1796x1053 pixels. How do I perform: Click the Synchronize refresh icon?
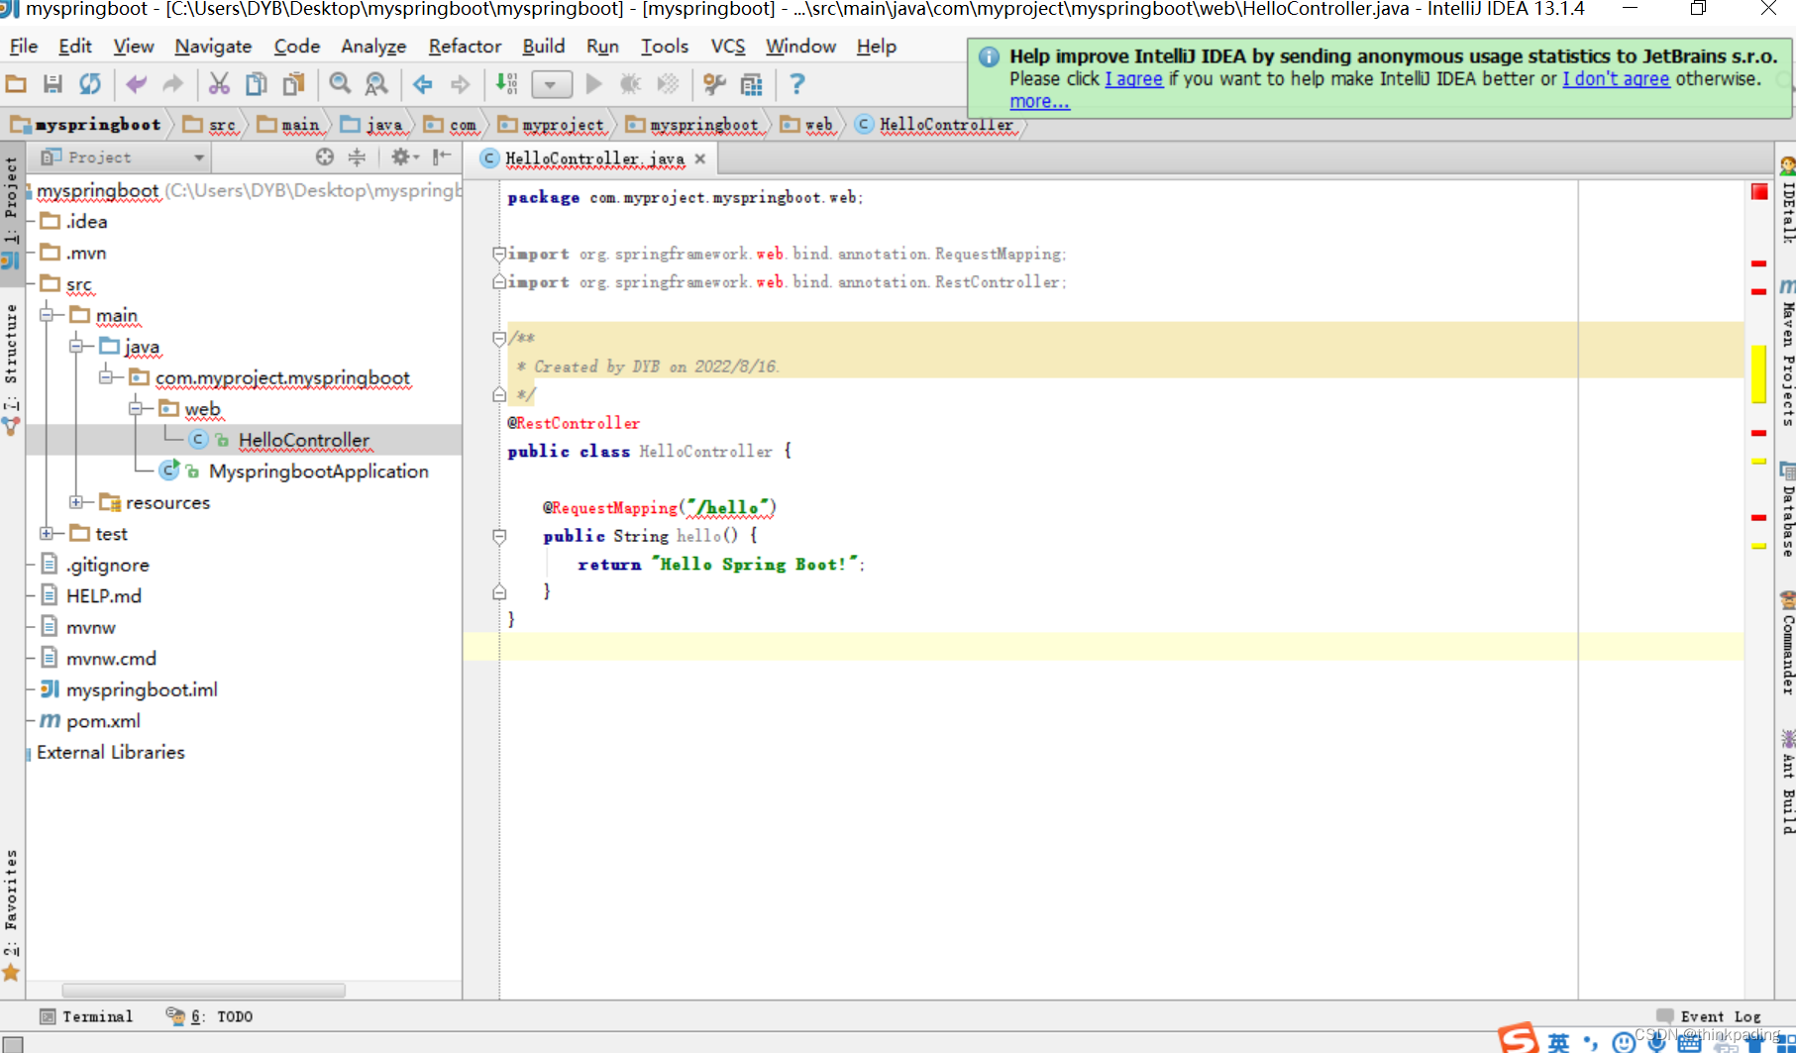[x=90, y=84]
